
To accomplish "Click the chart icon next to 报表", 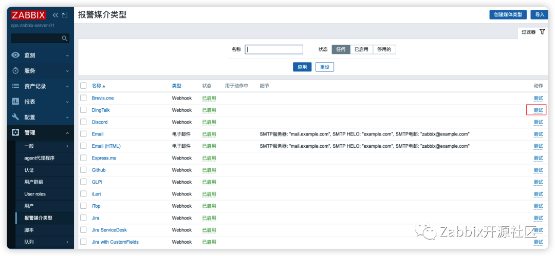I will click(x=15, y=102).
